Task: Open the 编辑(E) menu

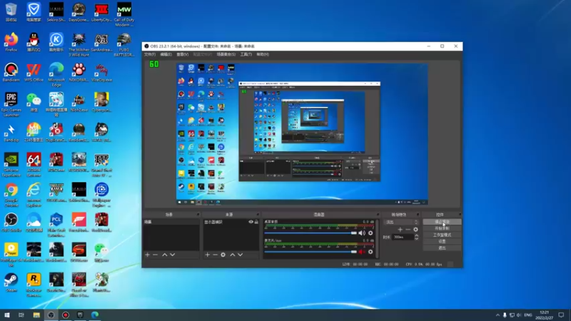Action: click(166, 54)
